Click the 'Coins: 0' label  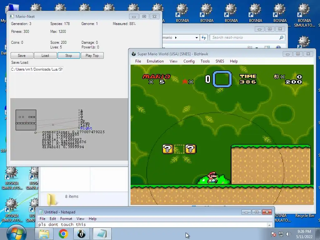17,42
